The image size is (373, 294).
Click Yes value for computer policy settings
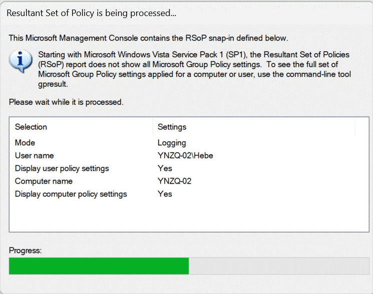click(x=165, y=194)
